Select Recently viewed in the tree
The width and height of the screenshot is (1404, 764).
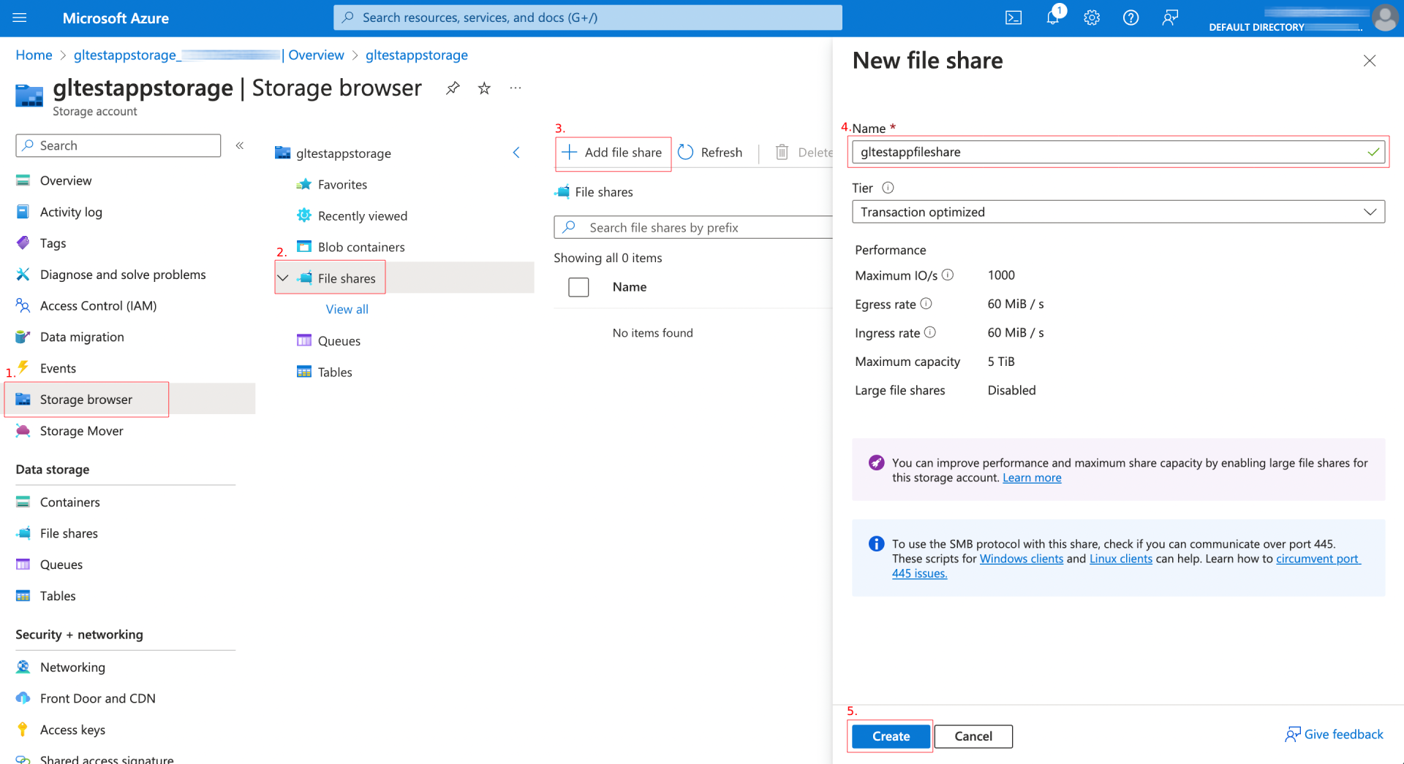[x=362, y=216]
